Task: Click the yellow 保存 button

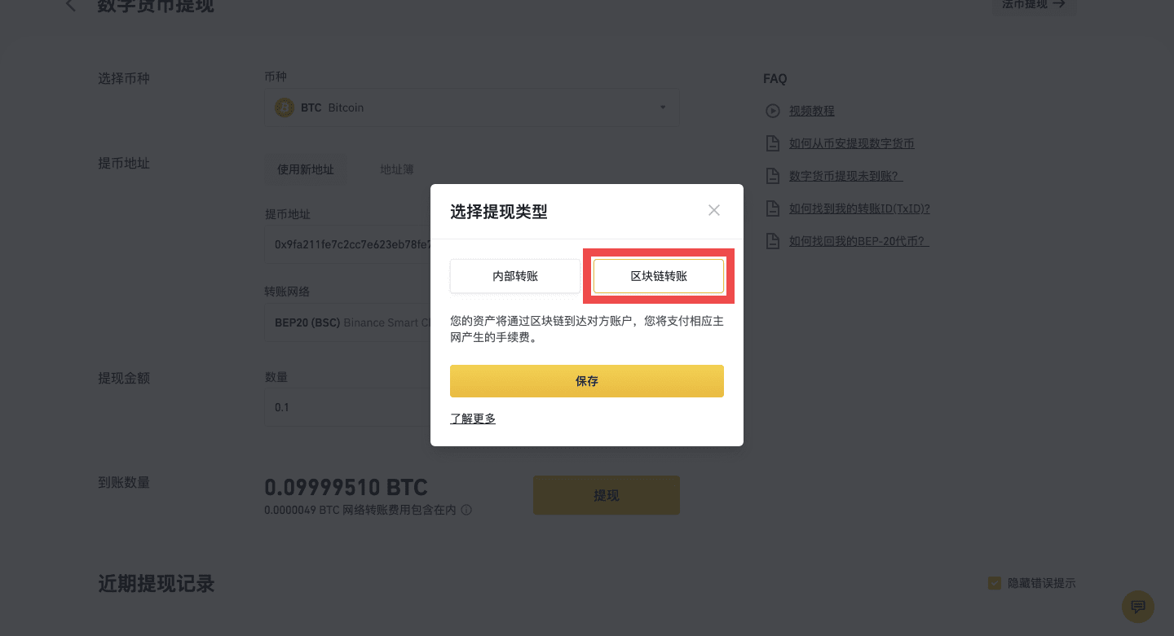Action: [x=587, y=381]
